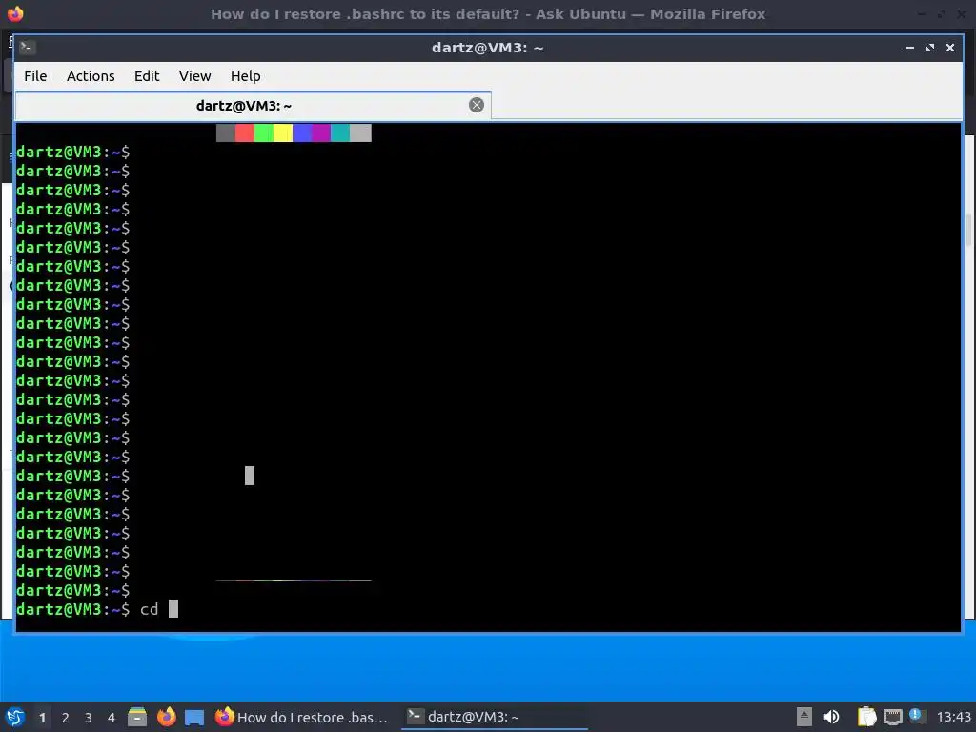Minimize the terminal window
The height and width of the screenshot is (732, 976).
[x=910, y=48]
